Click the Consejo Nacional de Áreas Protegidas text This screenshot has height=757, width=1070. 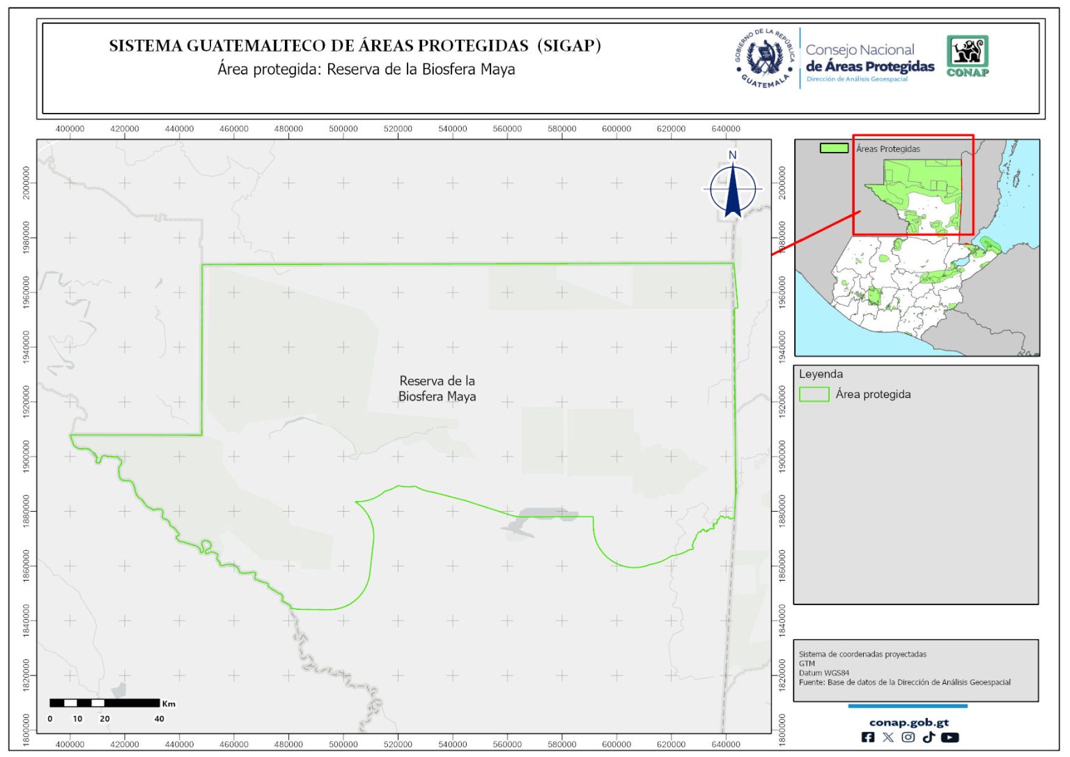coord(869,59)
